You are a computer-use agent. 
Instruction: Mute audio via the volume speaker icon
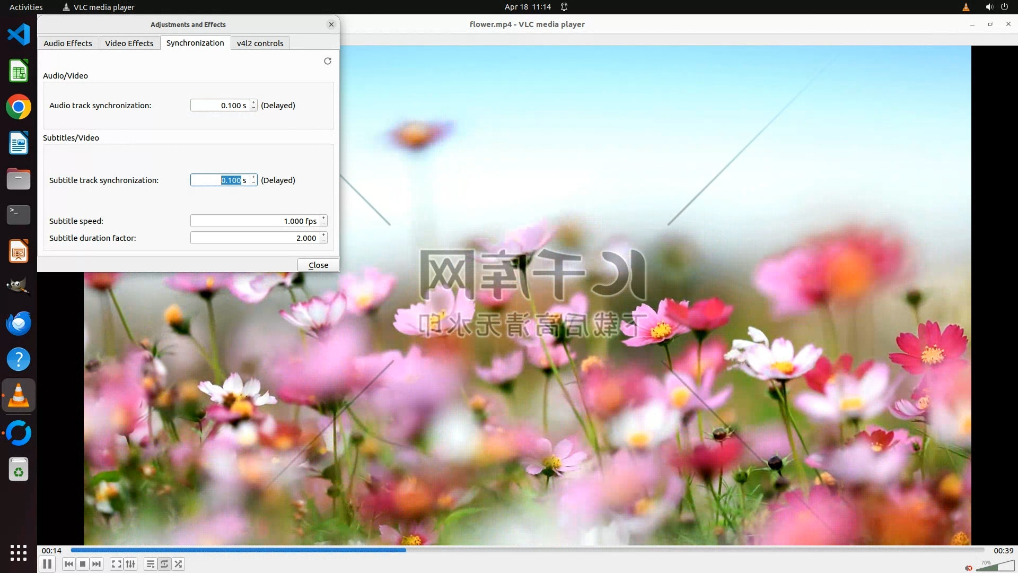969,568
